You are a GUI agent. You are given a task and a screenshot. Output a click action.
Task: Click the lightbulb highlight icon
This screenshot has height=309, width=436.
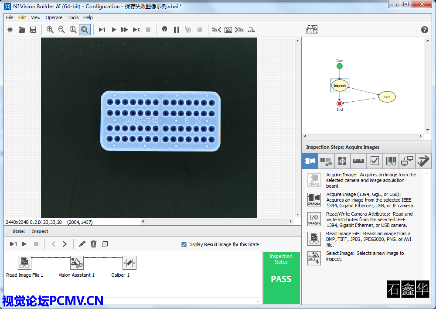pos(165,30)
